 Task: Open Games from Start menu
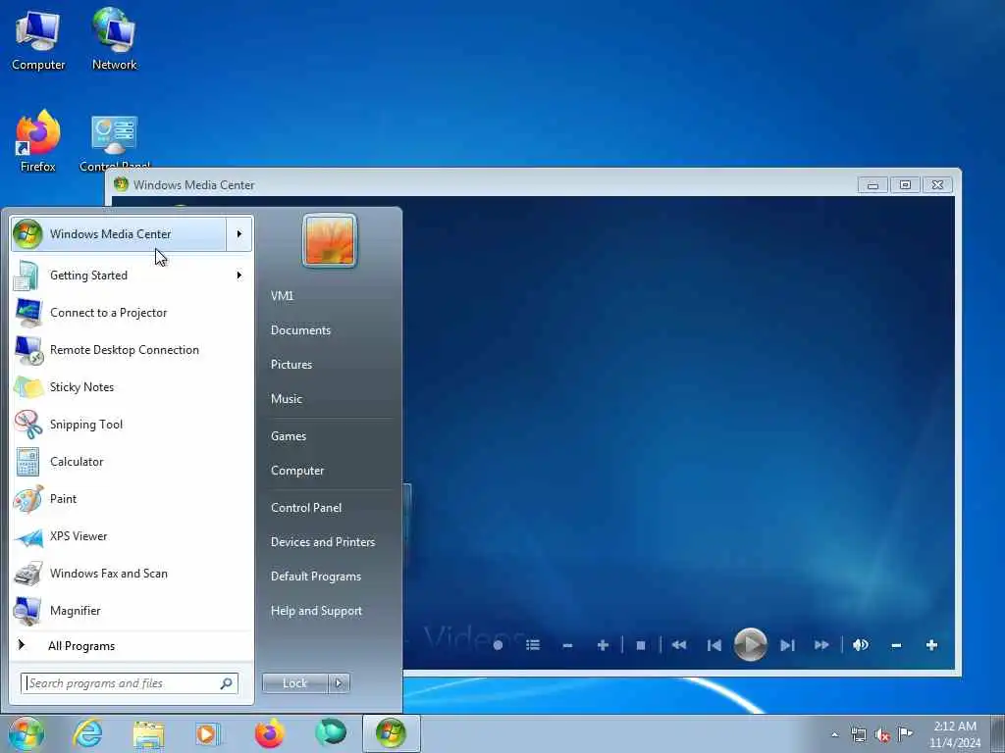(x=289, y=436)
